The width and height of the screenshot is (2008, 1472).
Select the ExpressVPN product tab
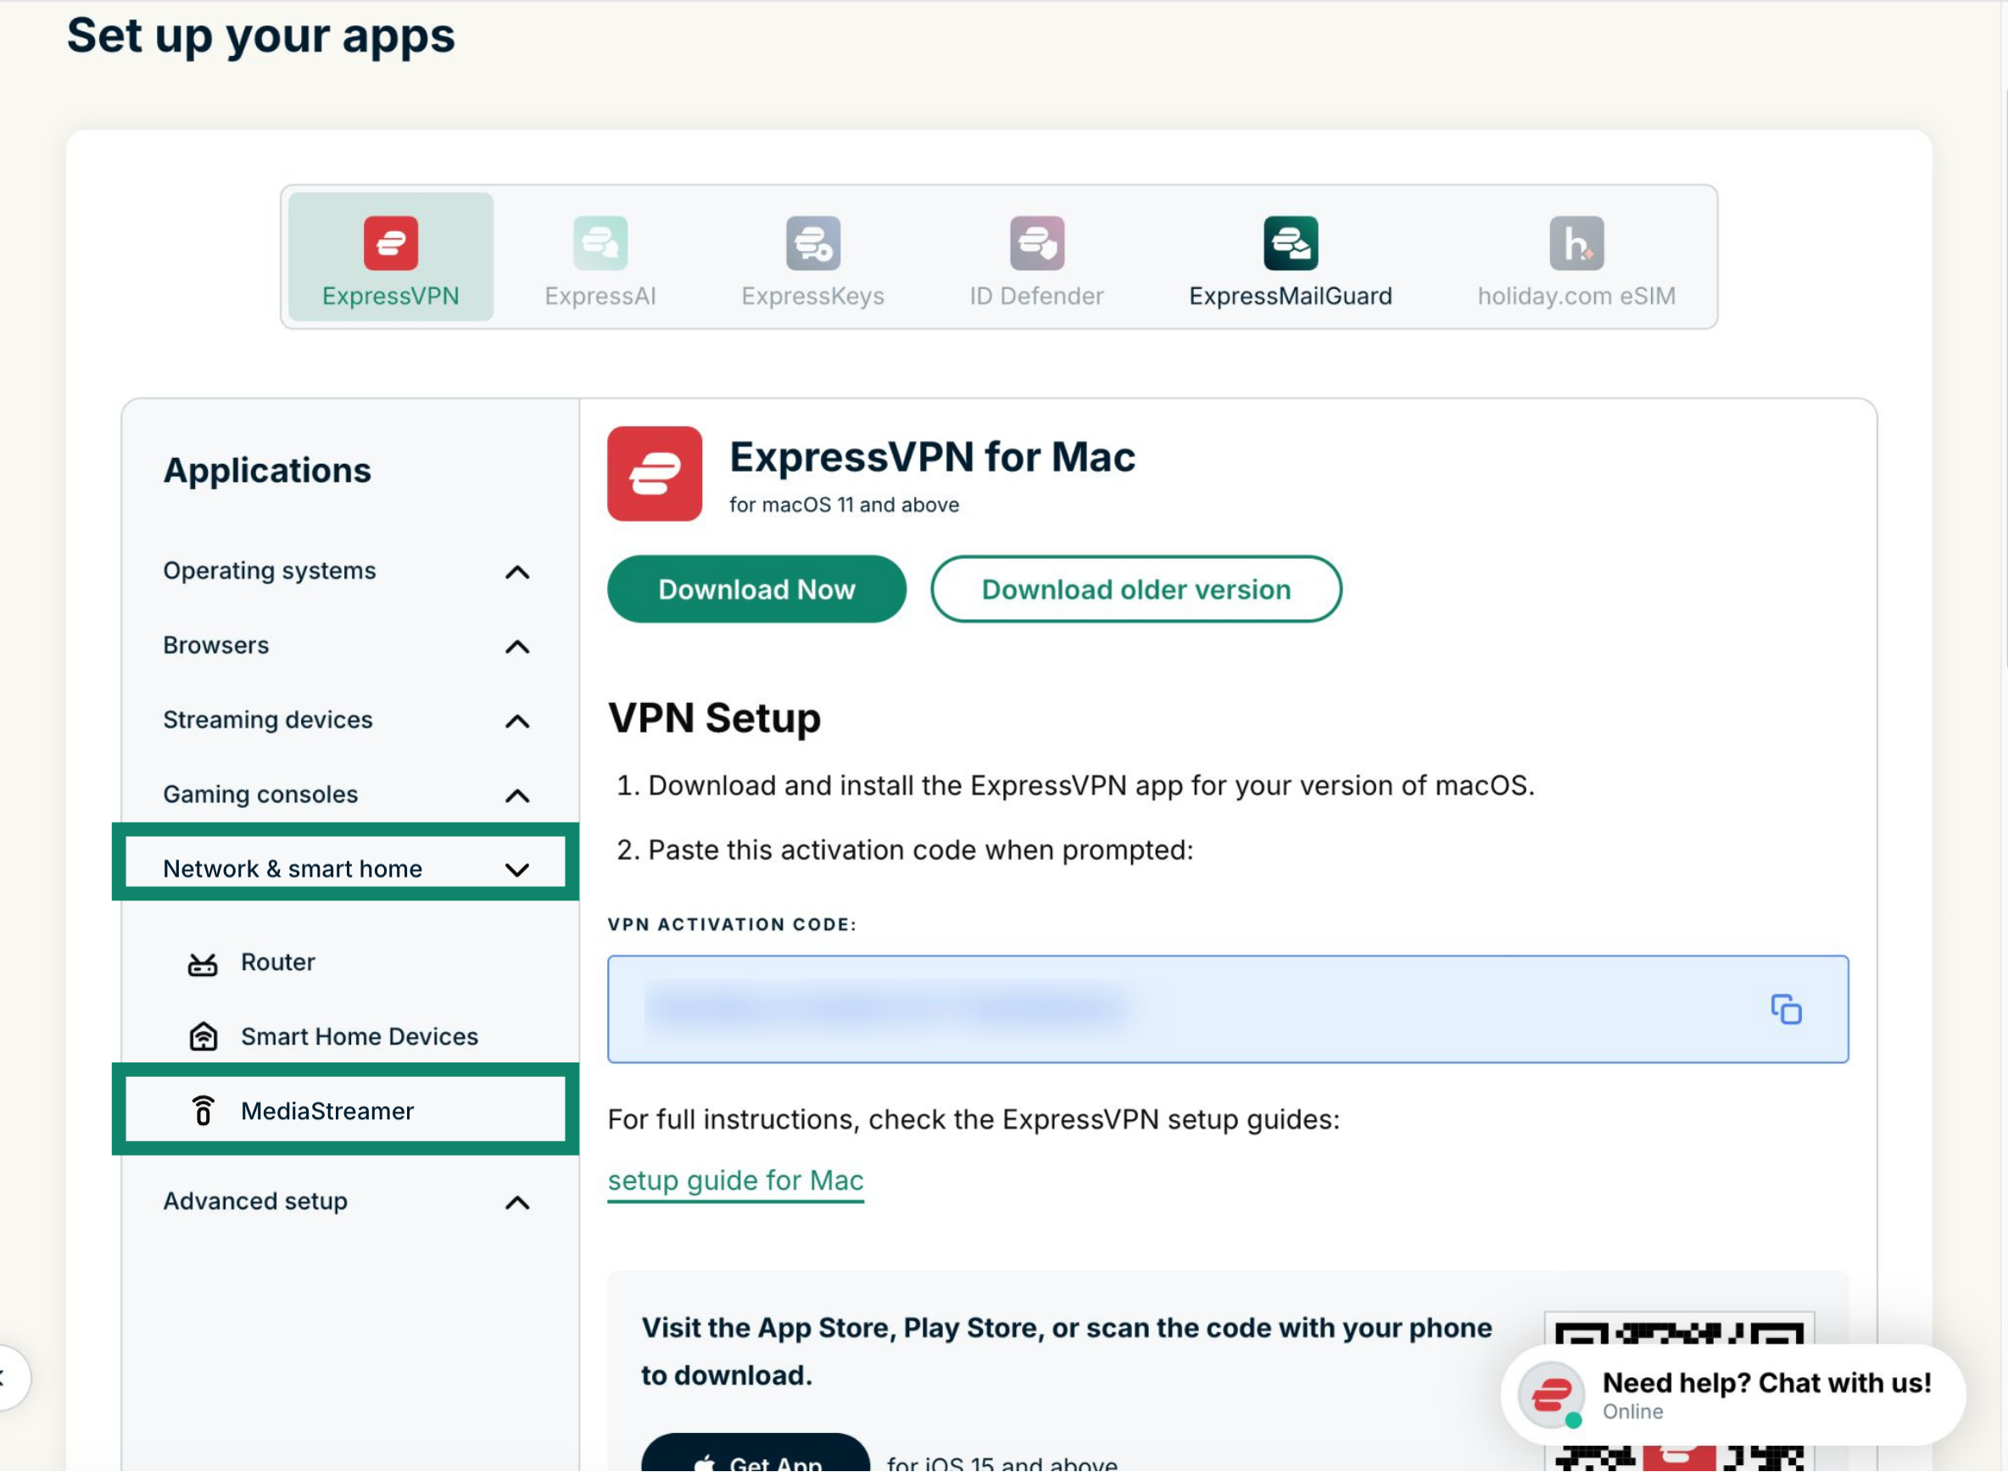click(x=390, y=257)
